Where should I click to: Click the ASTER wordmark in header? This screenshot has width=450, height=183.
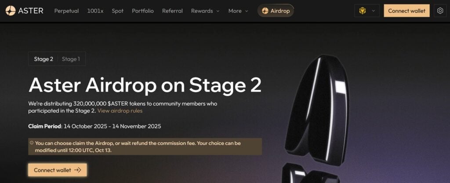(x=31, y=11)
